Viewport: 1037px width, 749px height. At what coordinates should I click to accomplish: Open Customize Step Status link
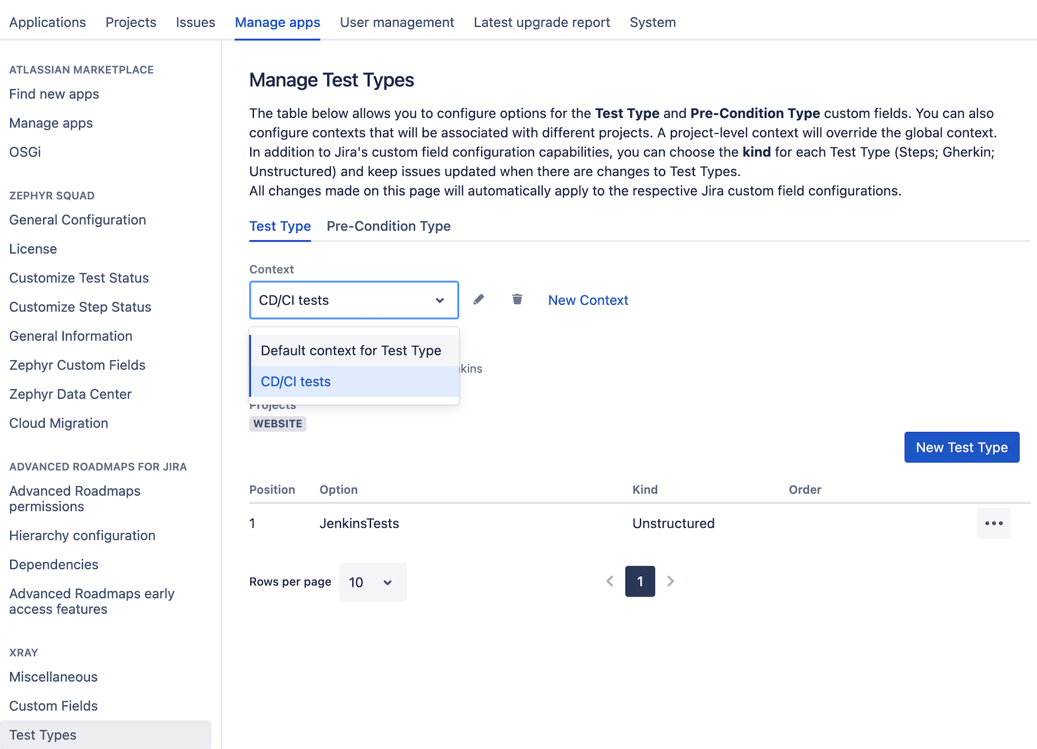80,307
